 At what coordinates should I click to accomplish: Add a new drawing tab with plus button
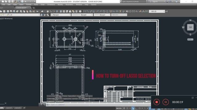point(34,8)
